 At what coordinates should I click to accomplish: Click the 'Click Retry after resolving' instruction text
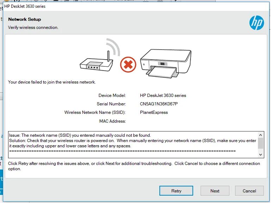coord(134,166)
